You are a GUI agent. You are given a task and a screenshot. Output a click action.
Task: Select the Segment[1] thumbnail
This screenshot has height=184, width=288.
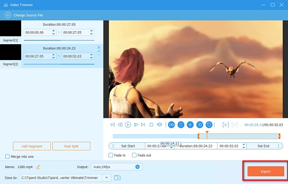[11, 28]
